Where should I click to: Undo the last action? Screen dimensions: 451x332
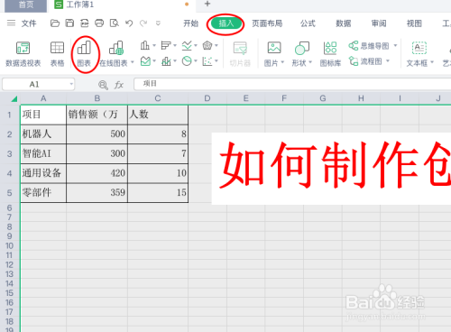click(129, 23)
